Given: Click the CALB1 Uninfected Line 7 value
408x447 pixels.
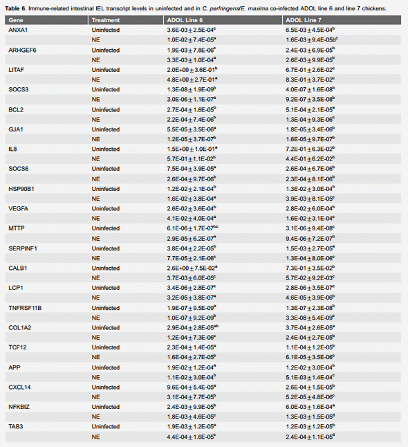Looking at the screenshot, I should tap(310, 268).
